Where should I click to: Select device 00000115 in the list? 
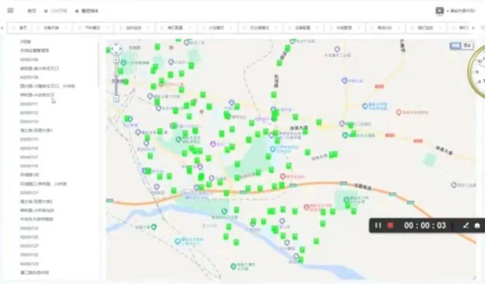tap(29, 139)
